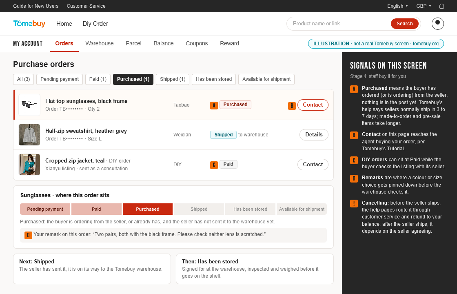Click the Cropped zip jacket, teal title

(x=75, y=161)
